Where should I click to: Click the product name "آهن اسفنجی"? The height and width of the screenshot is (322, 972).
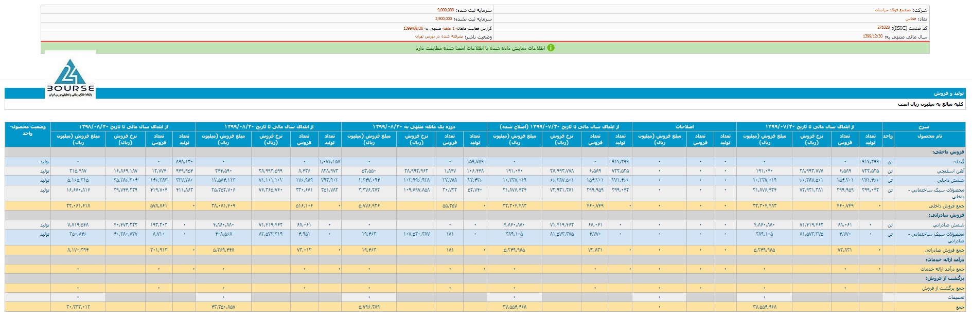pos(951,171)
